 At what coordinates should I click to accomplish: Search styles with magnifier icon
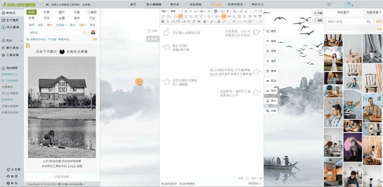click(x=85, y=33)
